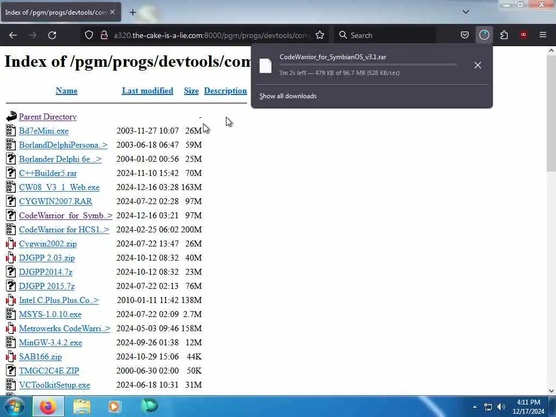Download DJGPP2014.7z
Image resolution: width=556 pixels, height=417 pixels.
tap(46, 272)
